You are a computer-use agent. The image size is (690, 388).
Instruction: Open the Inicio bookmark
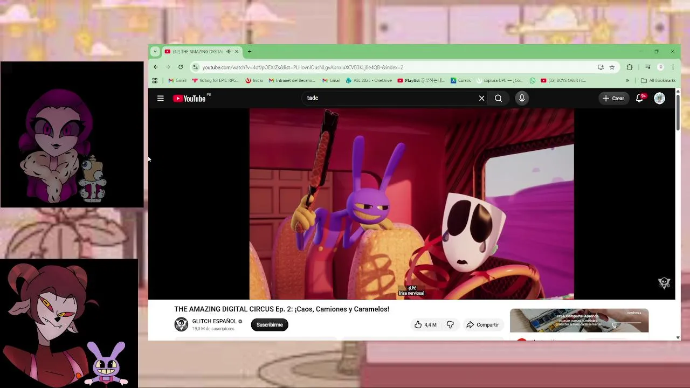click(x=254, y=80)
